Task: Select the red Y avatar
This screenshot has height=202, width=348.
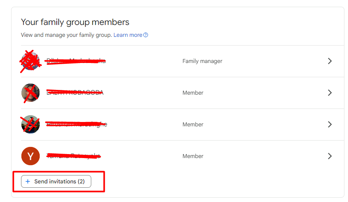Action: (31, 156)
